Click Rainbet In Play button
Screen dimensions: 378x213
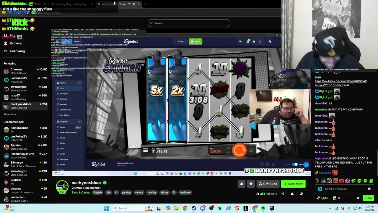[180, 42]
